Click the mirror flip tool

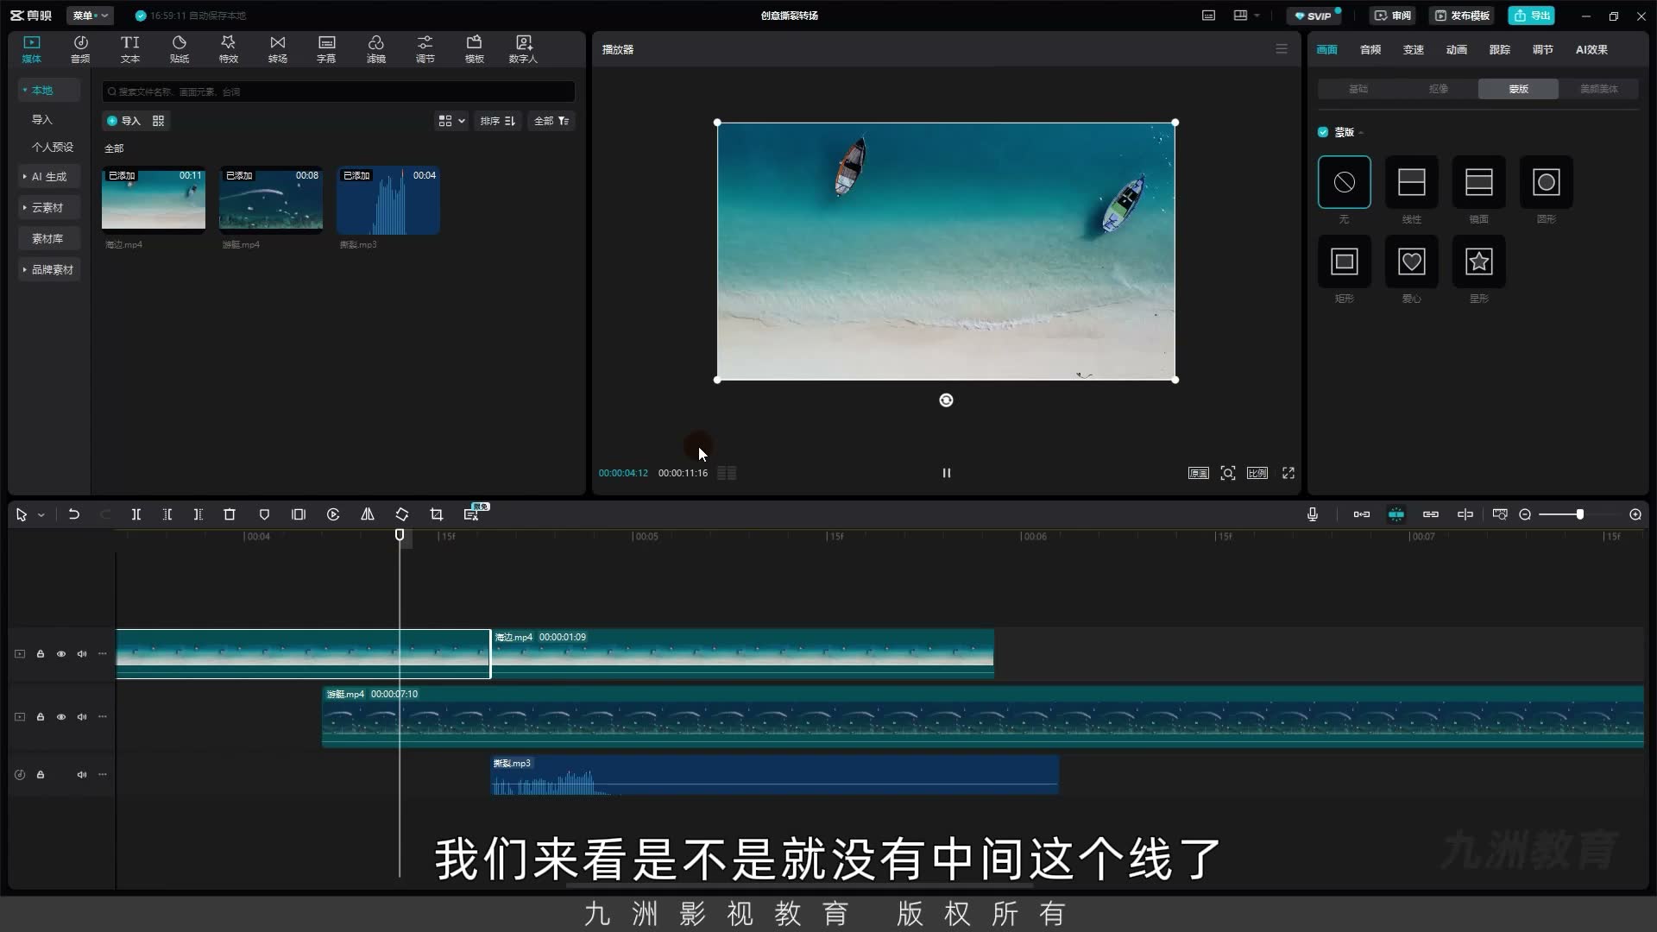(x=368, y=514)
